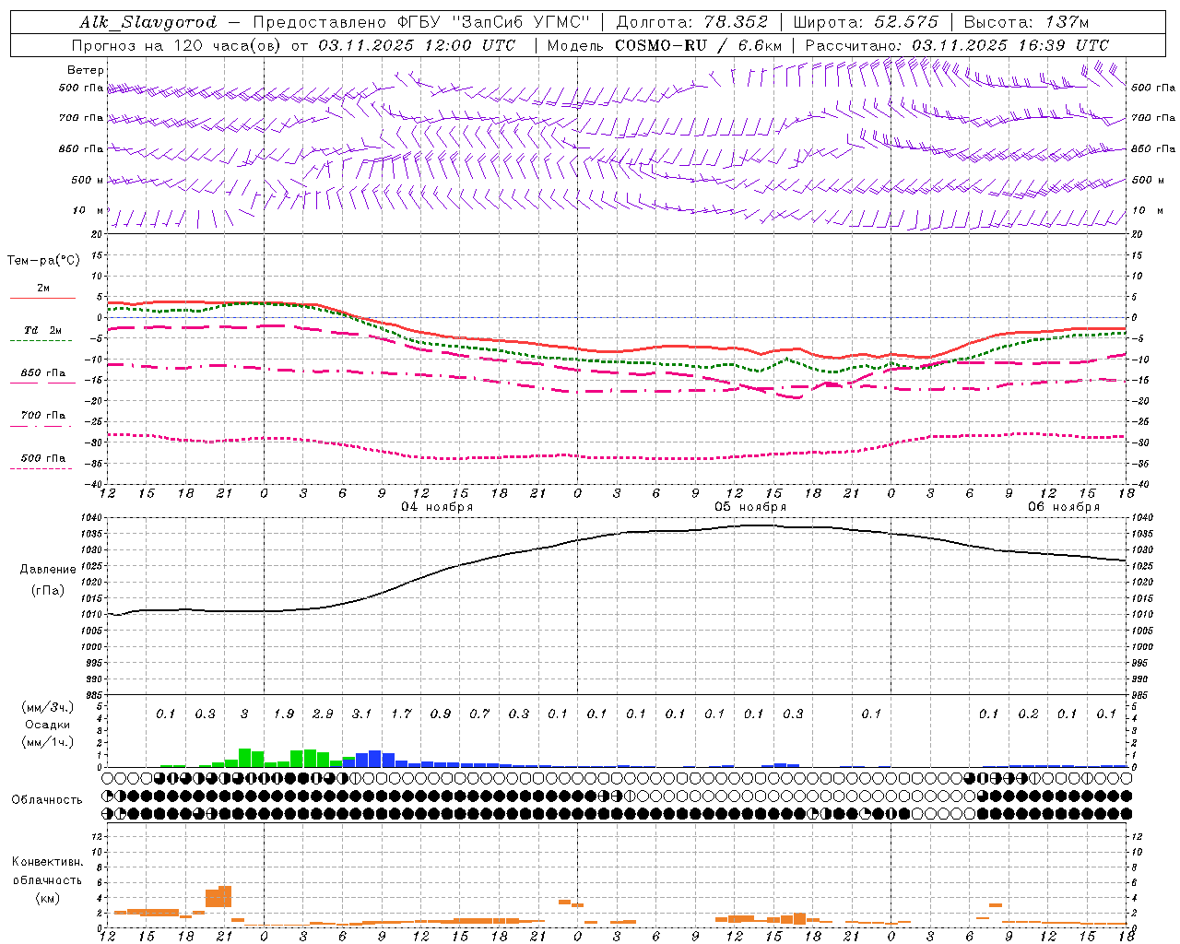Click the 3-hour precipitation value 0.2
The height and width of the screenshot is (944, 1180).
pyautogui.click(x=1028, y=714)
